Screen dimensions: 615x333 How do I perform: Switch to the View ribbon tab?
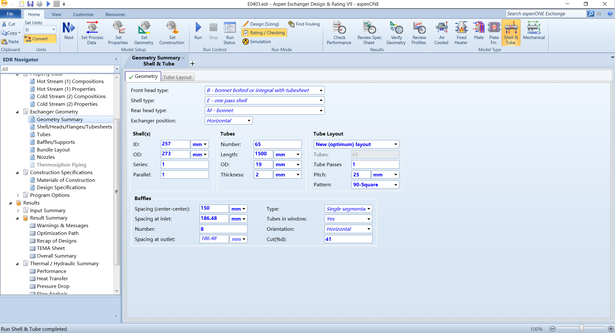56,14
